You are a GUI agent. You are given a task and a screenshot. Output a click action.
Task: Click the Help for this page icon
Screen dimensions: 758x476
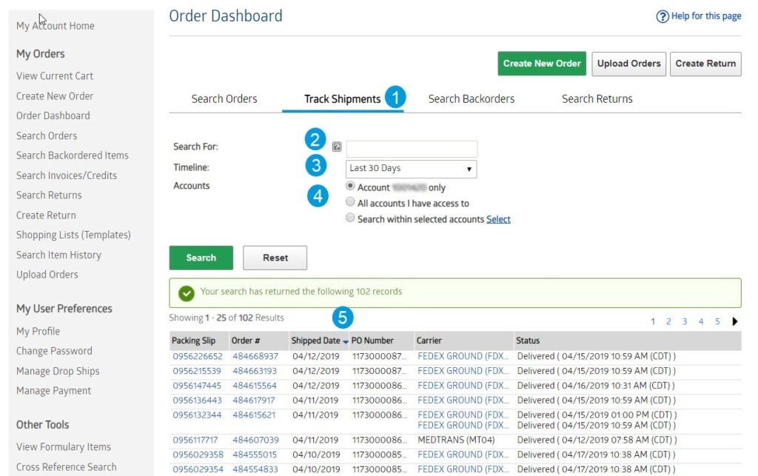click(x=663, y=16)
